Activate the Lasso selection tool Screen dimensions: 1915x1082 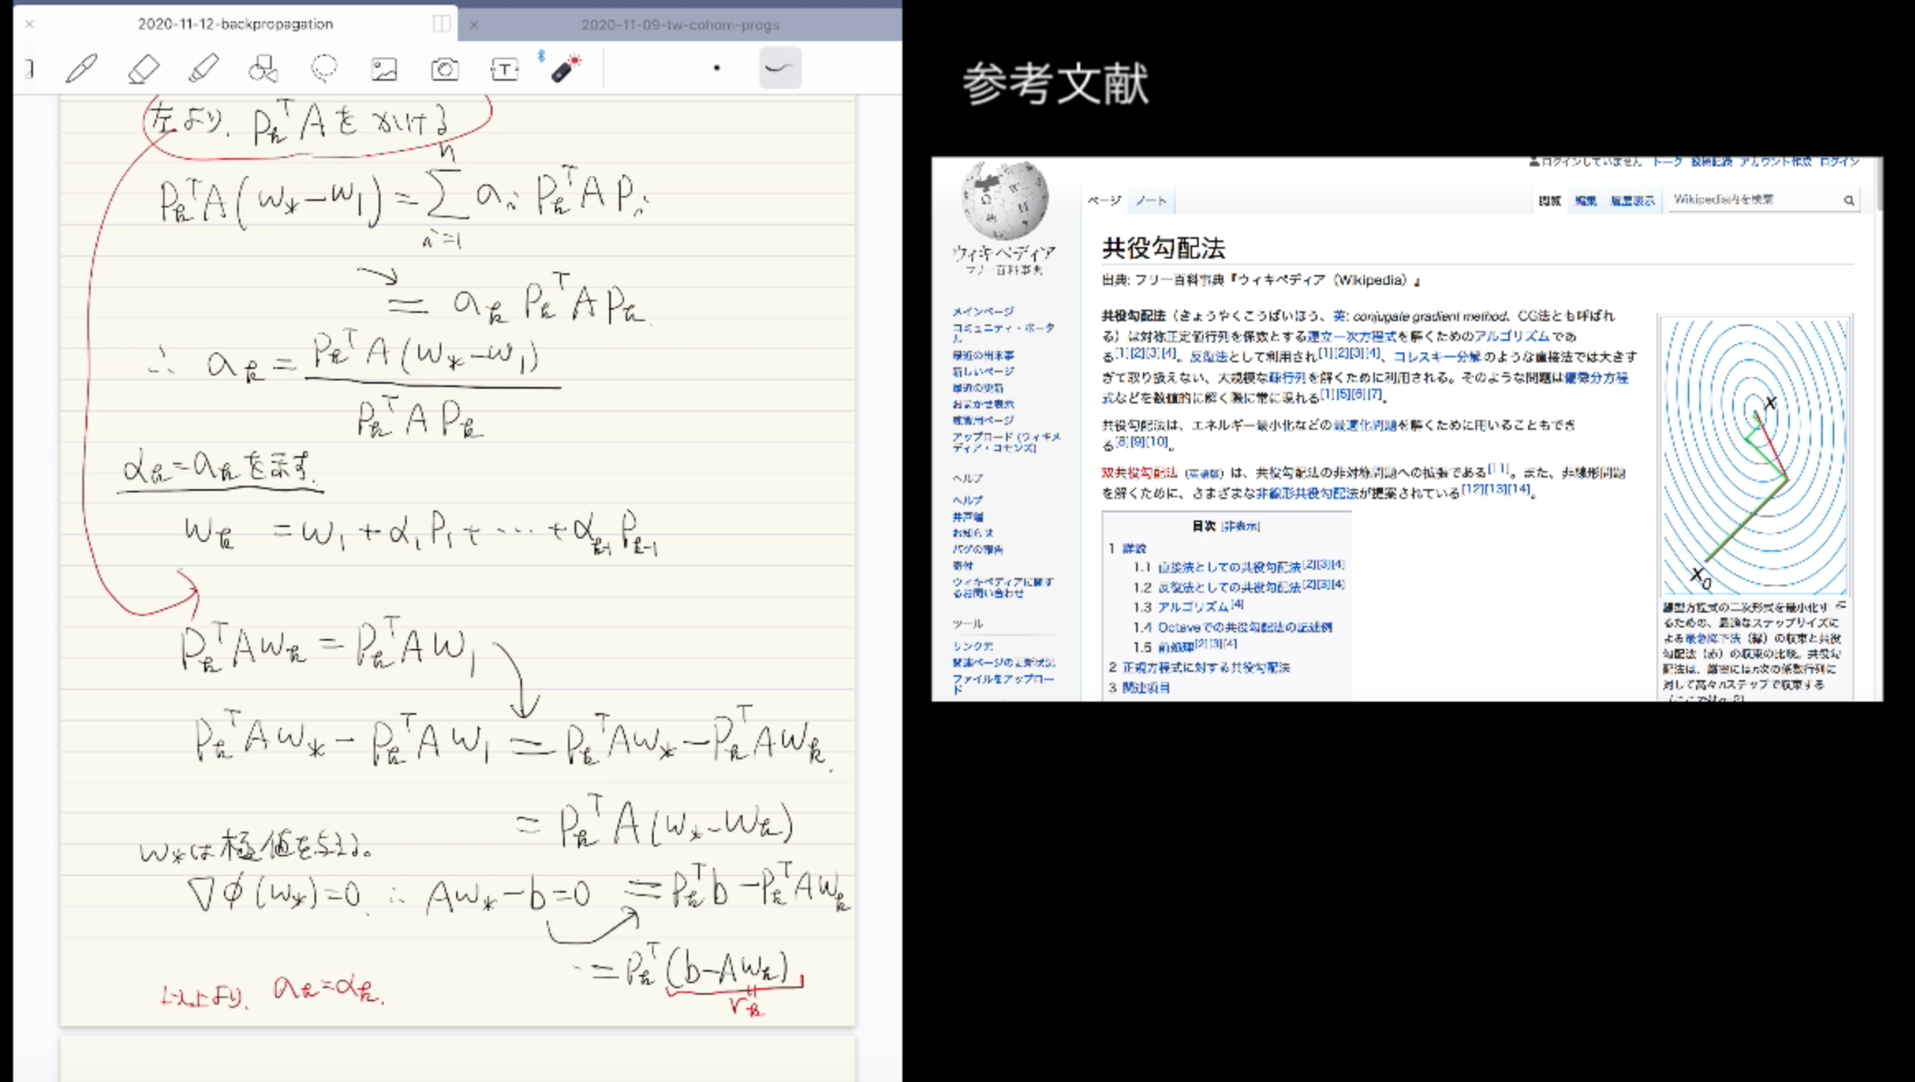click(x=324, y=68)
